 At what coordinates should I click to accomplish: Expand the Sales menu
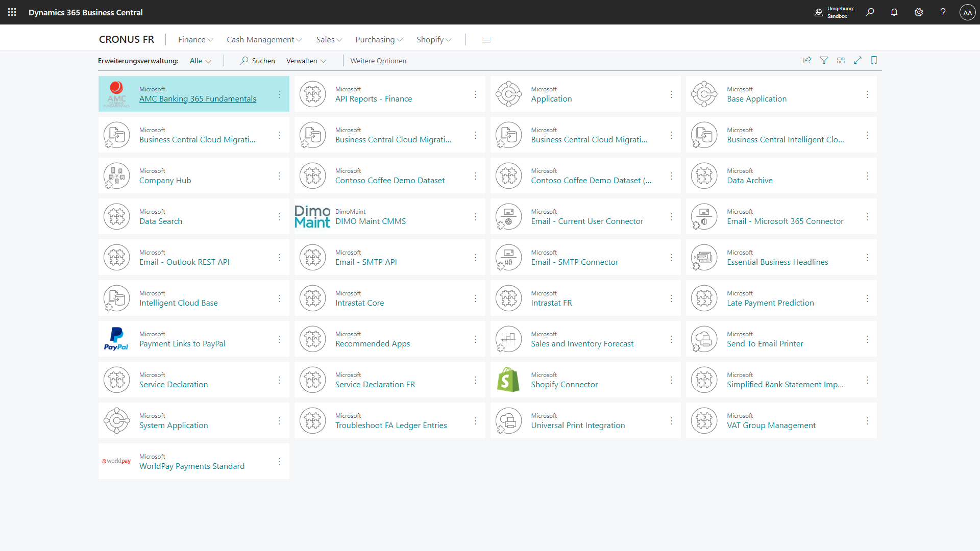click(x=329, y=40)
